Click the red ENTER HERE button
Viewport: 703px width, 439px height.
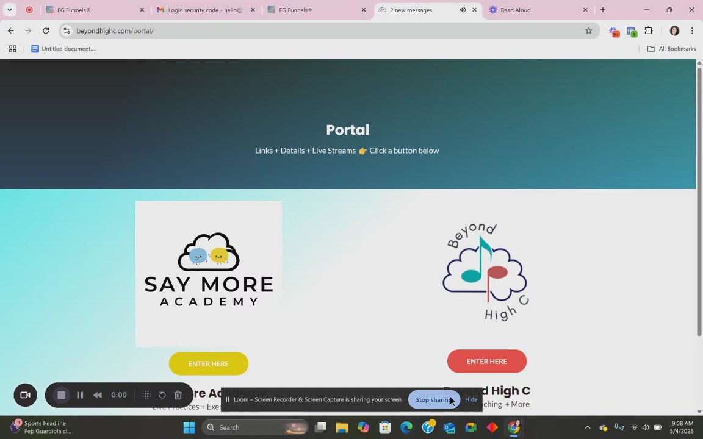click(486, 361)
